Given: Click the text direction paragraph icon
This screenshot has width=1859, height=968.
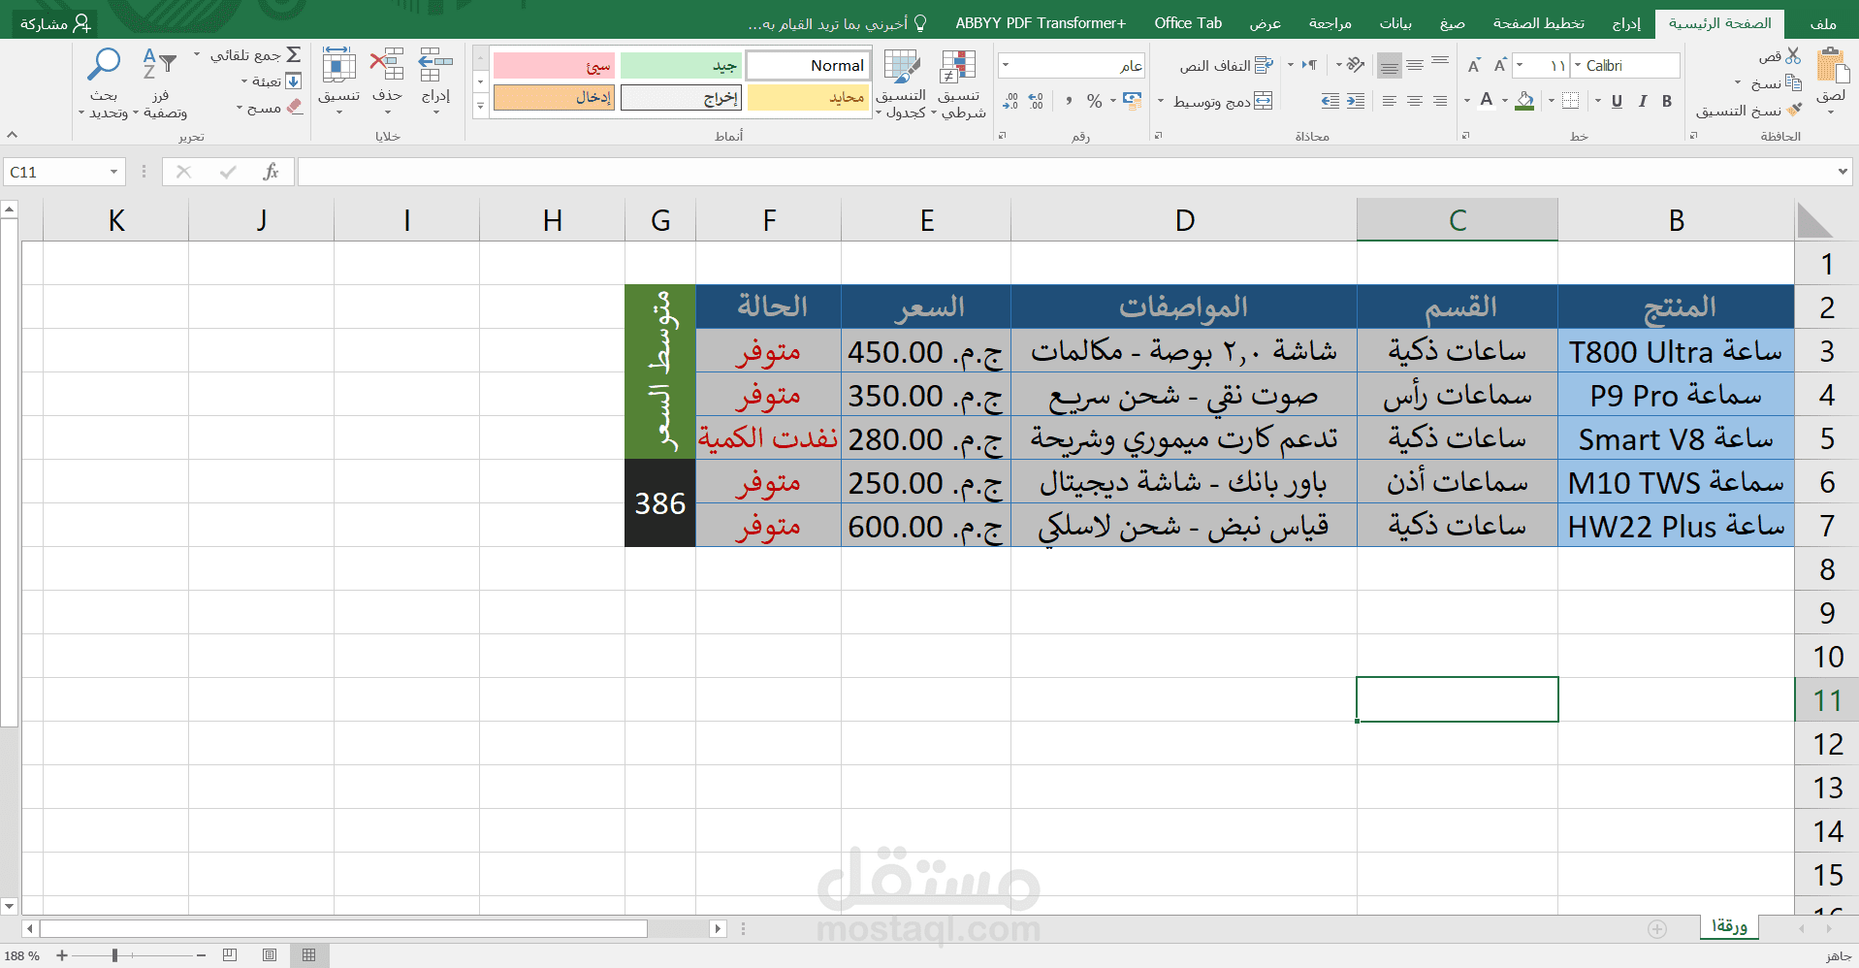Looking at the screenshot, I should click(1310, 65).
